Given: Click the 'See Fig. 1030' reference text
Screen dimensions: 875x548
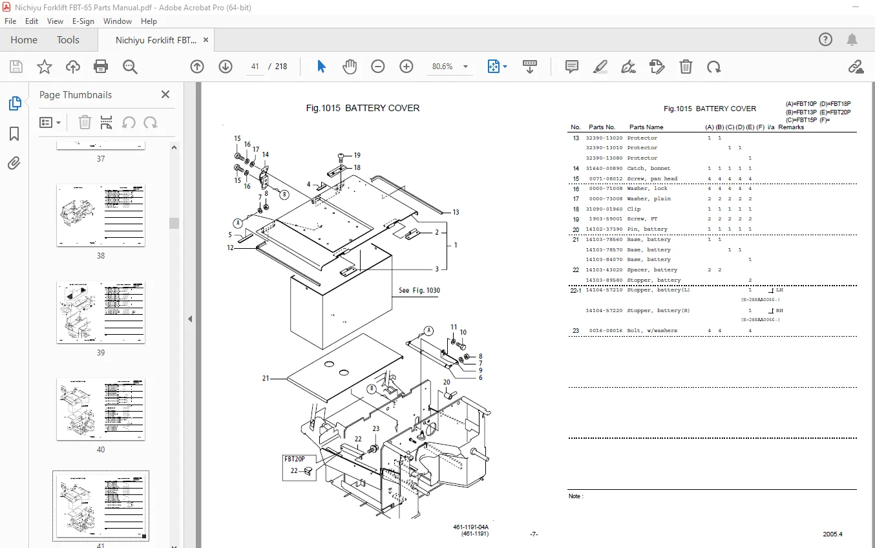Looking at the screenshot, I should click(x=419, y=290).
